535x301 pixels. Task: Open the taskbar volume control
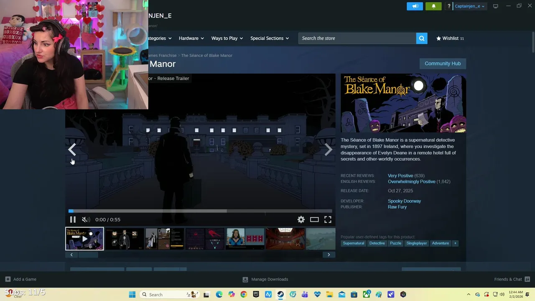pos(502,294)
